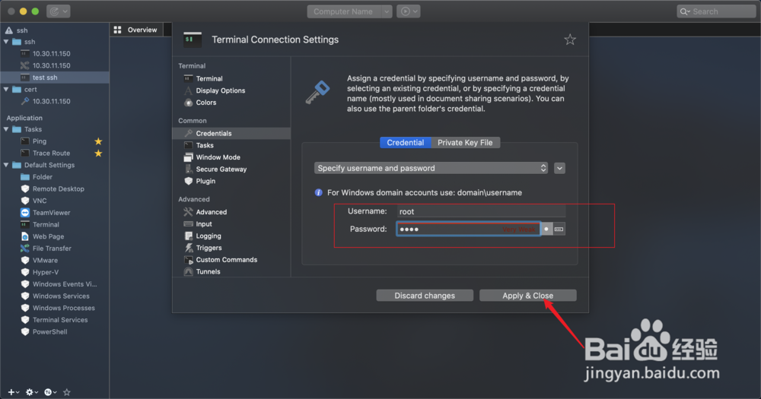Open the bottom 1Password-style icon menu
761x399 pixels.
pyautogui.click(x=50, y=392)
